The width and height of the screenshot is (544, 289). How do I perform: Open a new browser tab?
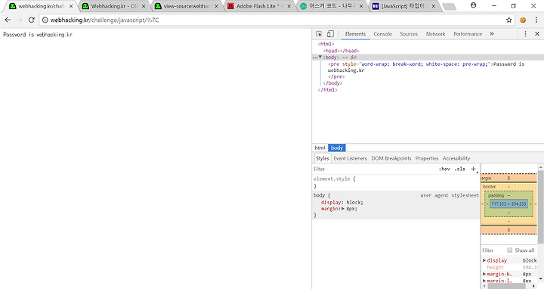450,6
